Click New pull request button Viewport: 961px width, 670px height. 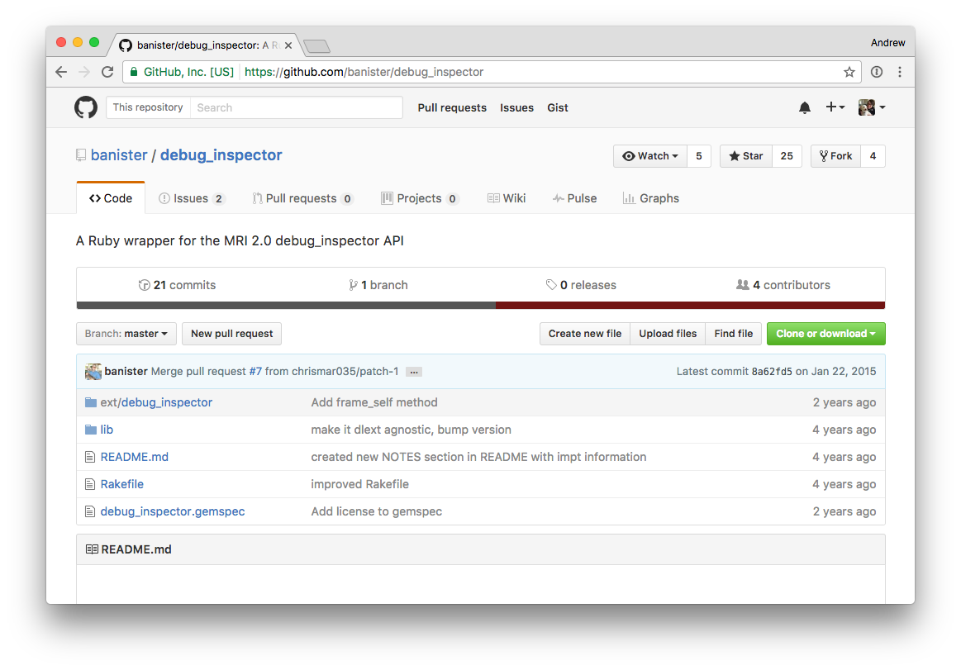point(231,334)
